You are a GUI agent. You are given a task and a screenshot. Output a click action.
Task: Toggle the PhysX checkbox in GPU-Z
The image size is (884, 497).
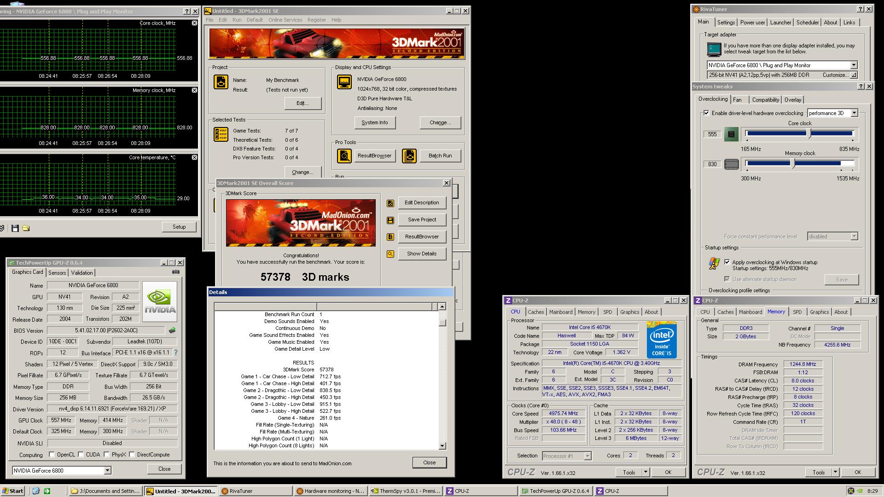pos(106,455)
